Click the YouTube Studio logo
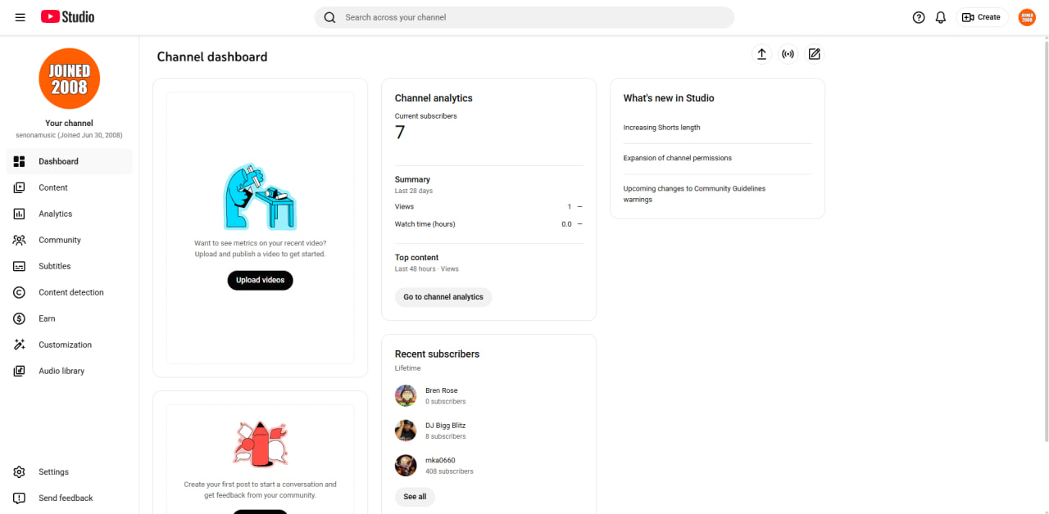1049x514 pixels. [x=67, y=17]
